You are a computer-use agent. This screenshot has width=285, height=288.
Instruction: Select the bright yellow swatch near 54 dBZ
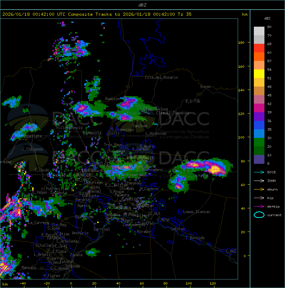pos(259,74)
